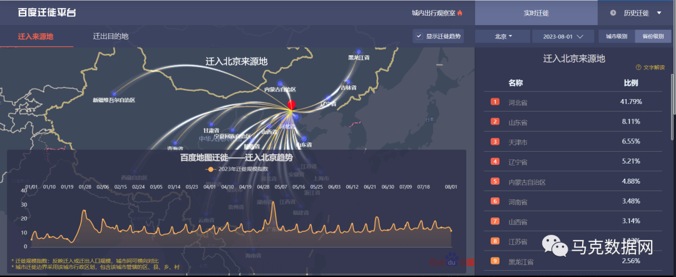
Task: Click rank badge 2 in the list
Action: tap(495, 122)
